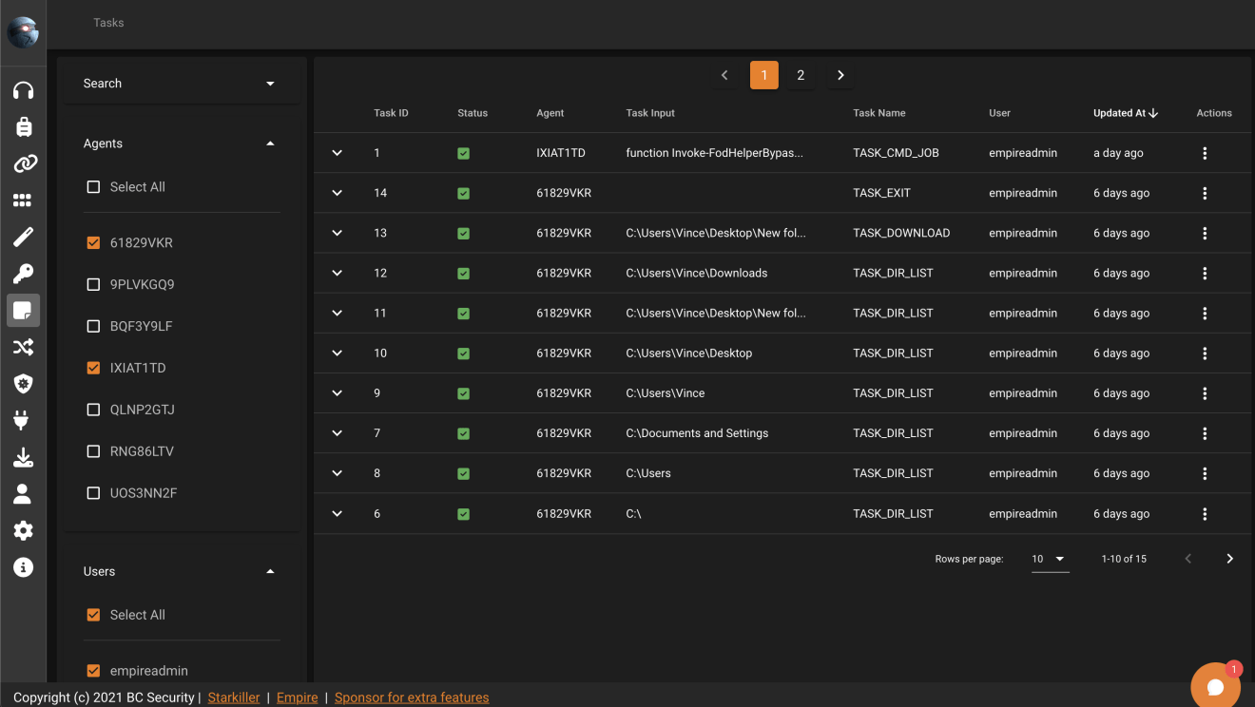1255x707 pixels.
Task: Open the chat bubble support widget
Action: 1214,686
